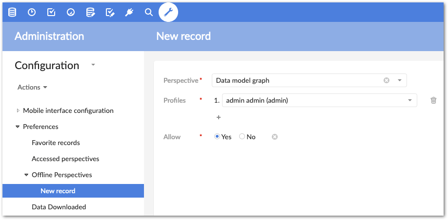
Task: Add another profile with plus button
Action: click(219, 117)
